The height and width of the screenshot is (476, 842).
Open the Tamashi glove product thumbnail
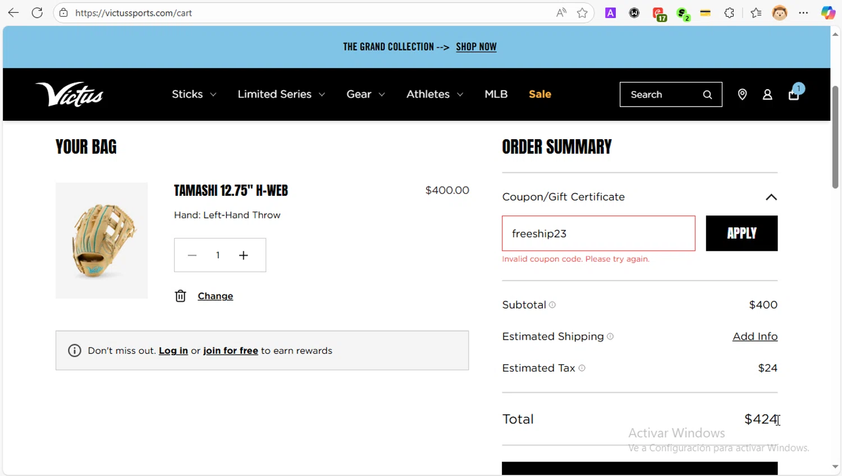pyautogui.click(x=102, y=240)
